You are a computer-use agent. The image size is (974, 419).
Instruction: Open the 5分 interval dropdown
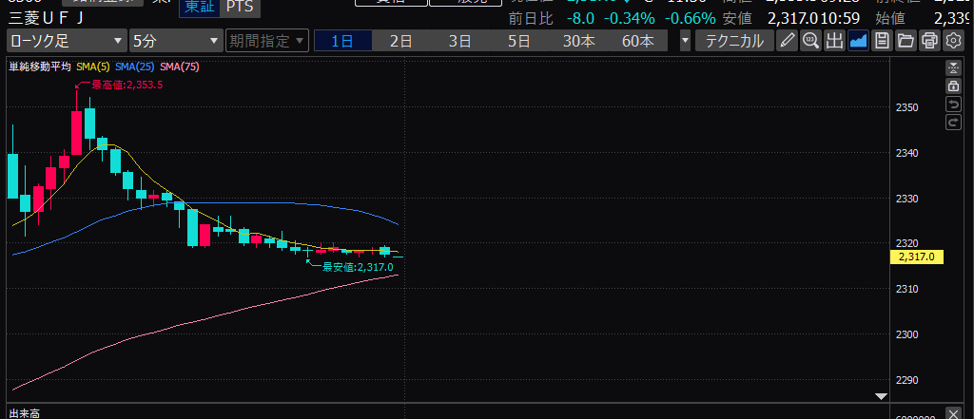pos(174,41)
